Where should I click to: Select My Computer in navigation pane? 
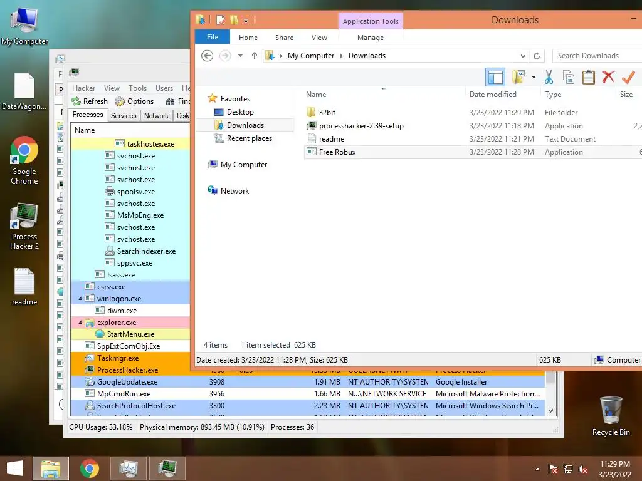pos(244,165)
